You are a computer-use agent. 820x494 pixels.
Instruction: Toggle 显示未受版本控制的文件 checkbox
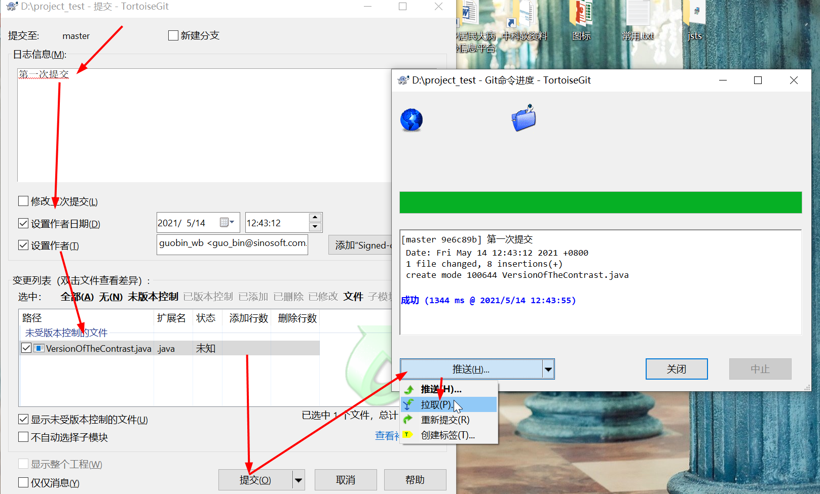(x=23, y=419)
